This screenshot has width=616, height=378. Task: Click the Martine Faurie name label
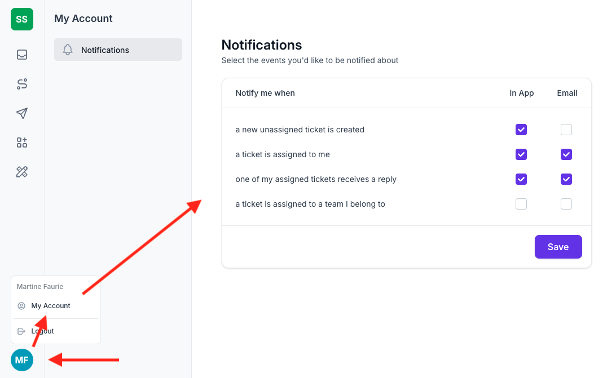point(39,286)
